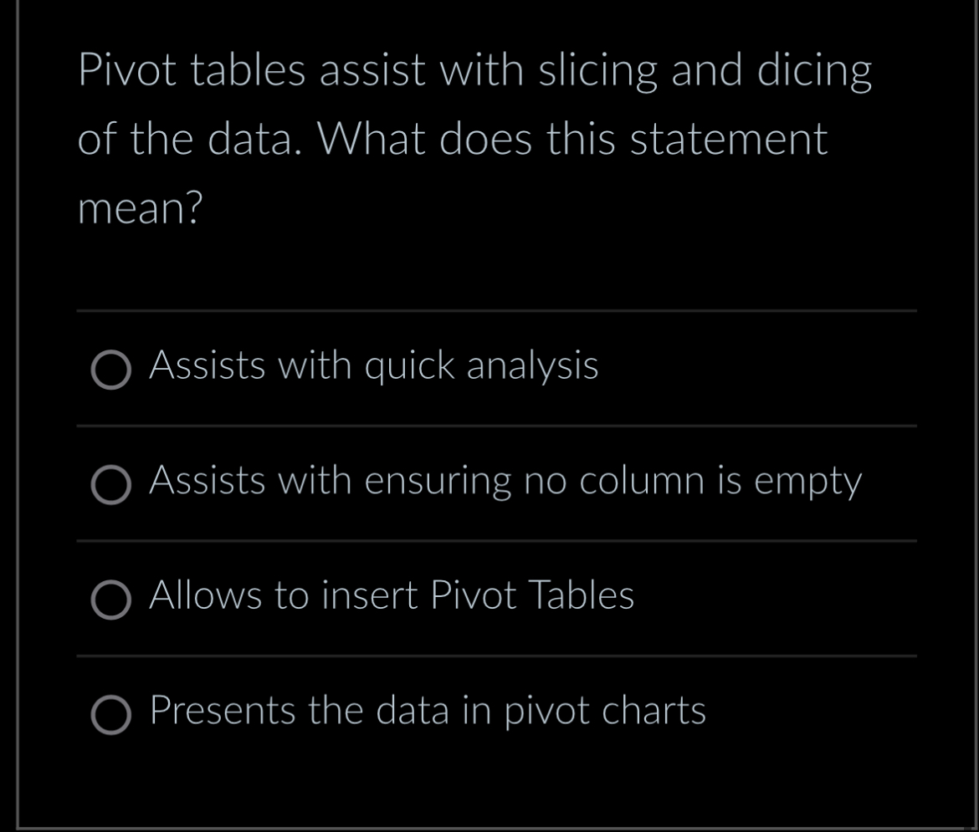This screenshot has width=979, height=832.
Task: Mark the 'Allows to insert Pivot Tables' radio button
Action: [x=111, y=600]
